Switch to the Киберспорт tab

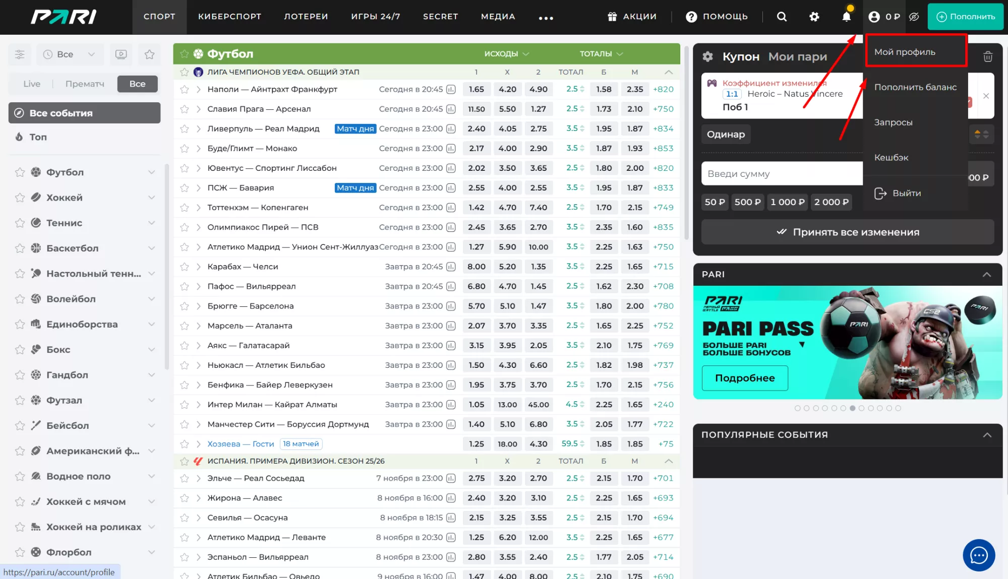coord(229,17)
